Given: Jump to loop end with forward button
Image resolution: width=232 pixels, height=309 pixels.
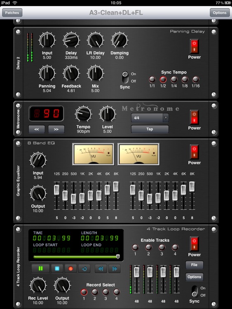Looking at the screenshot, I should [115, 269].
